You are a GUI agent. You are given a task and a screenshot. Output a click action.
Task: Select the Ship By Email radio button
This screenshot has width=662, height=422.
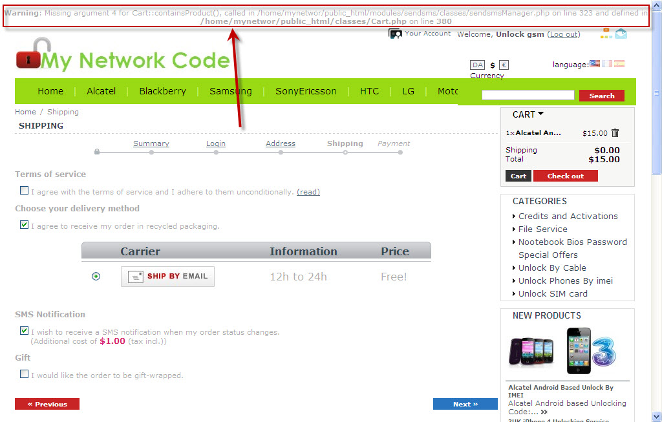click(x=96, y=277)
